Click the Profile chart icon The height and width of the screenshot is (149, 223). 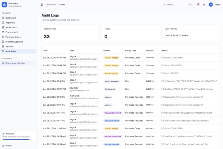(3, 146)
